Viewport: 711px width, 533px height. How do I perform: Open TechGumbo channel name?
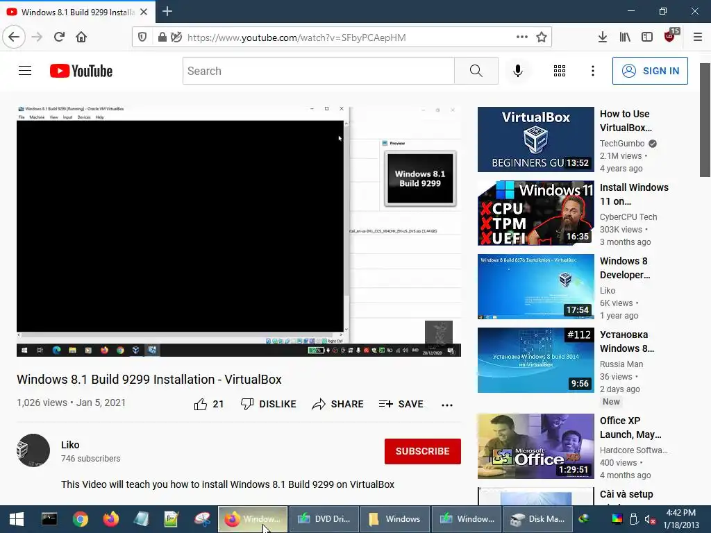pyautogui.click(x=621, y=143)
